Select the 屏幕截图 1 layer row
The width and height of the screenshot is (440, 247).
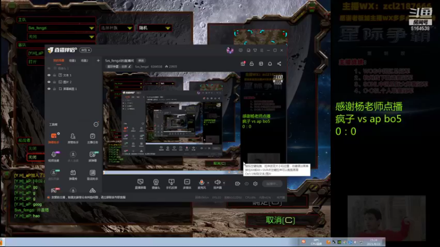73,89
